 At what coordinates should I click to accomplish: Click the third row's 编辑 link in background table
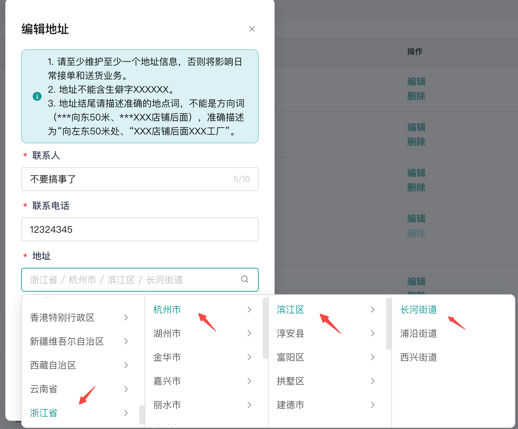pos(416,173)
